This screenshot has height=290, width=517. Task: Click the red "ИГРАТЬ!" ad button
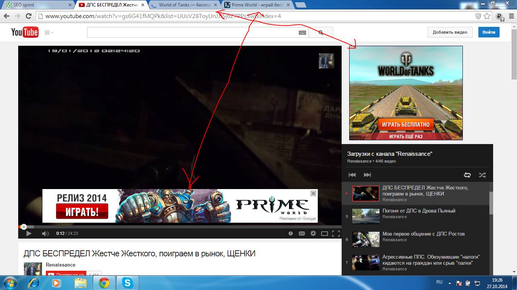[x=82, y=211]
